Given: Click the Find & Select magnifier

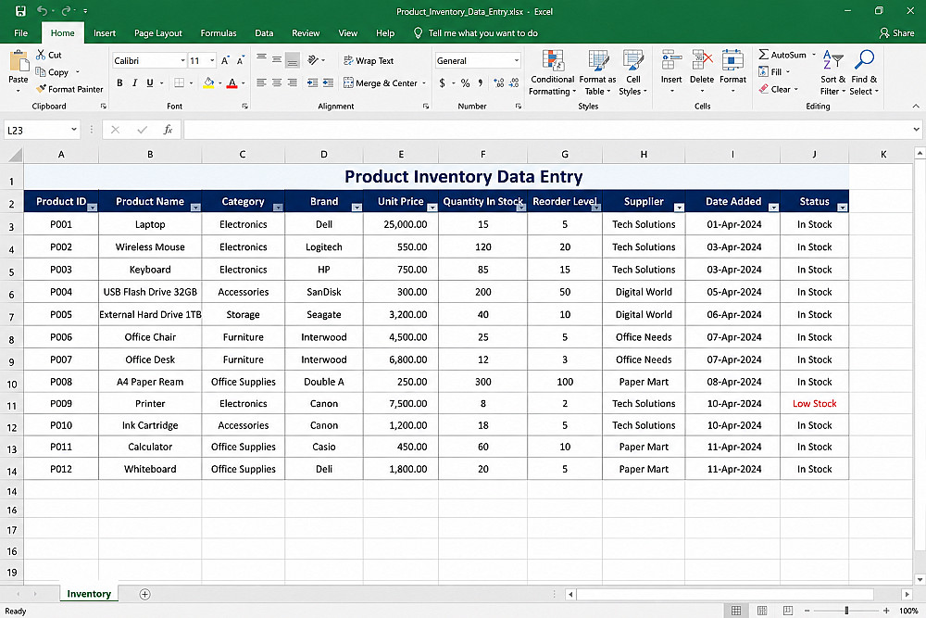Looking at the screenshot, I should click(x=865, y=59).
